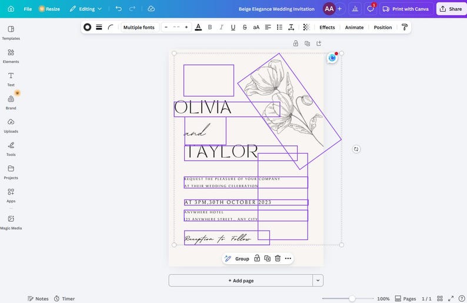Open the border style lines icon
Viewport: 467px width, 303px height.
[99, 27]
